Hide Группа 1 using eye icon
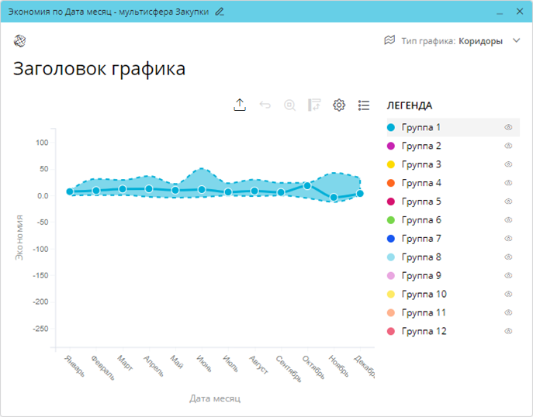The width and height of the screenshot is (533, 417). 509,127
